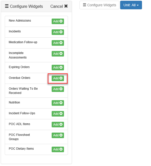Viewport: 151px width, 166px height.
Task: Add the Expiring Orders widget
Action: (58, 68)
